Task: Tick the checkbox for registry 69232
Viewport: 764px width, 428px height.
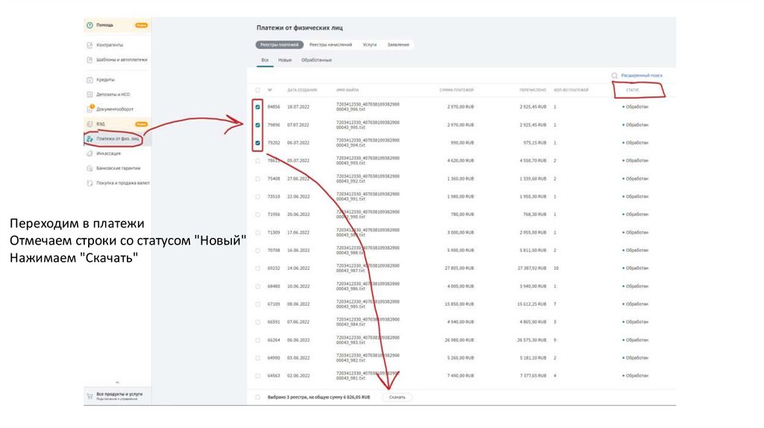Action: [257, 268]
